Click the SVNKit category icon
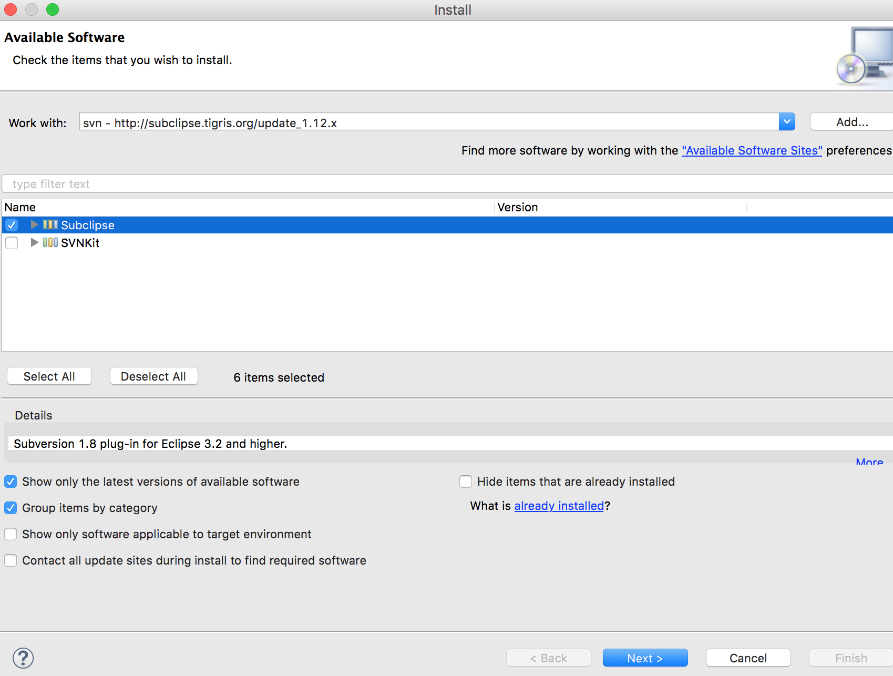Image resolution: width=893 pixels, height=676 pixels. tap(50, 243)
